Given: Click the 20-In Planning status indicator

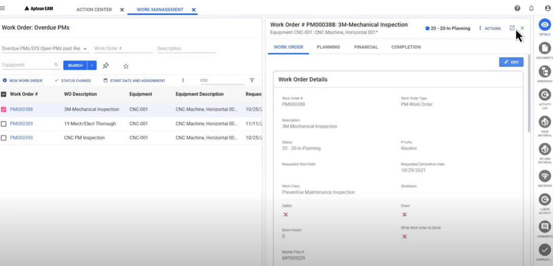Looking at the screenshot, I should [x=447, y=28].
